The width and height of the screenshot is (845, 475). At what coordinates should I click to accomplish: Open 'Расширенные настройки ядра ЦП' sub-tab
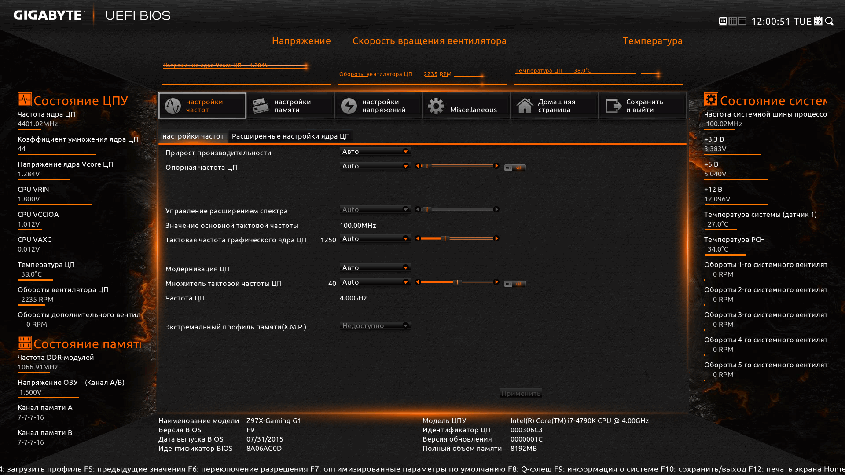point(291,136)
